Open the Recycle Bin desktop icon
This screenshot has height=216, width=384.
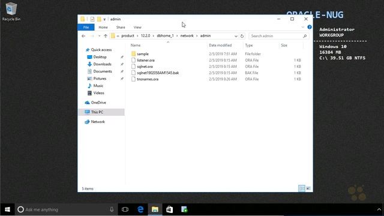coord(11,12)
